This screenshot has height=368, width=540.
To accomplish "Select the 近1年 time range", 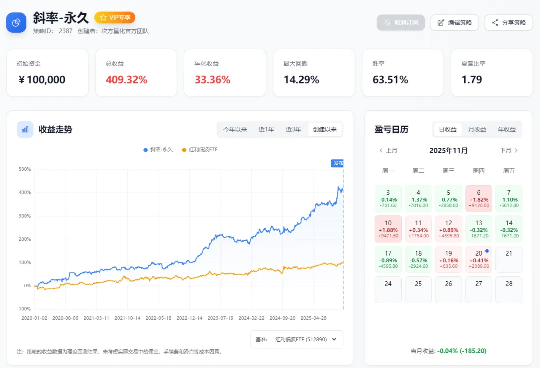I will click(x=266, y=129).
